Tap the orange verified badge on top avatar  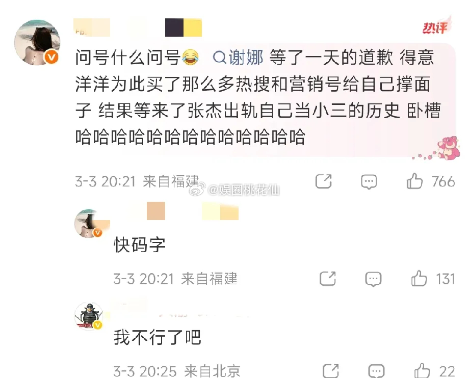pyautogui.click(x=51, y=57)
